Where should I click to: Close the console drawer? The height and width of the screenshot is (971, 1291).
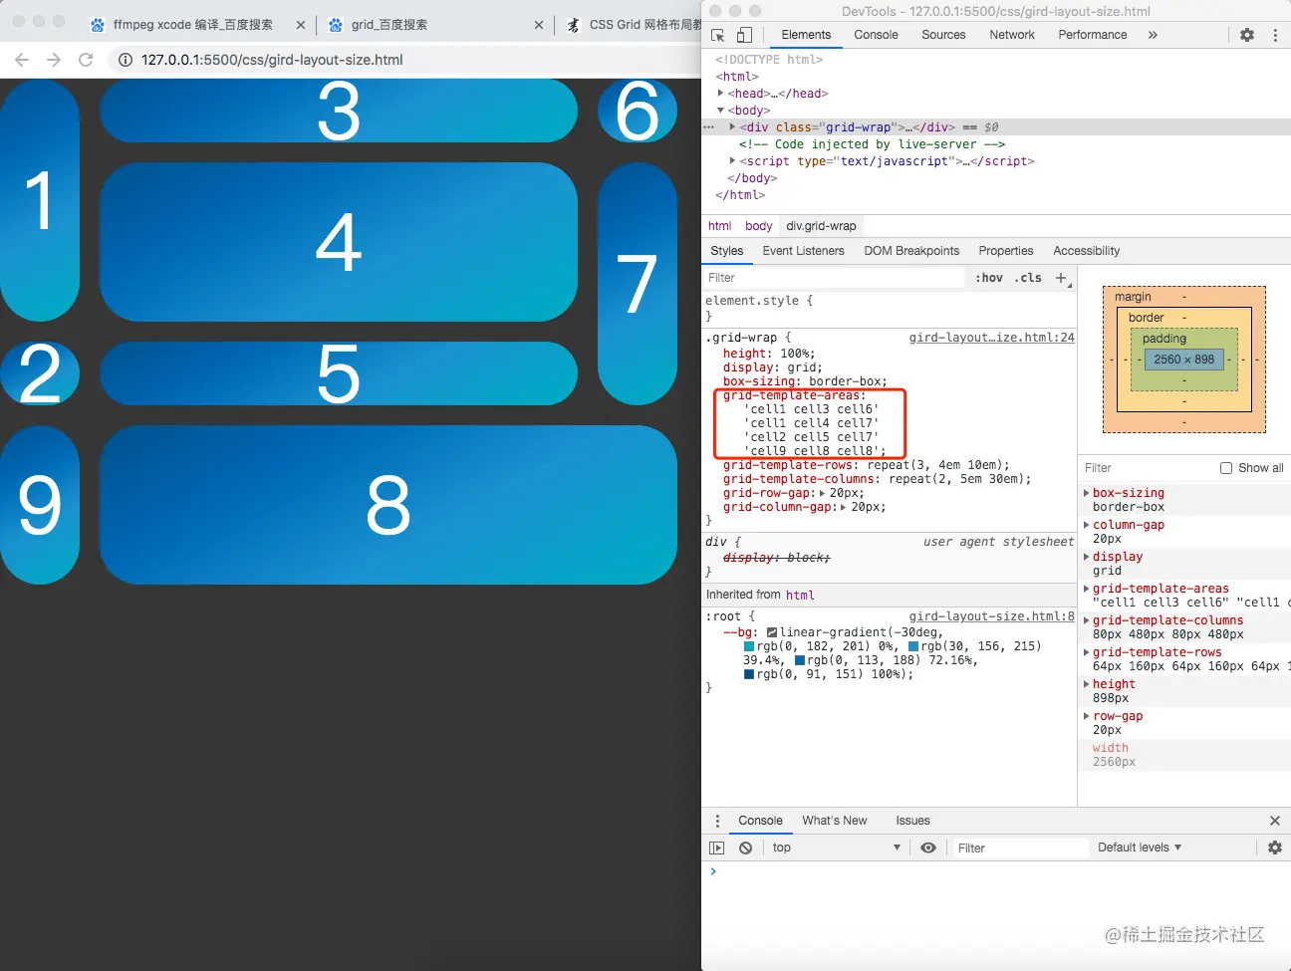coord(1275,821)
